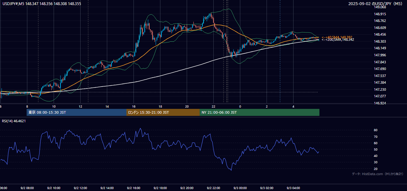Click the 9/2 14:00 bottom time label

point(107,188)
